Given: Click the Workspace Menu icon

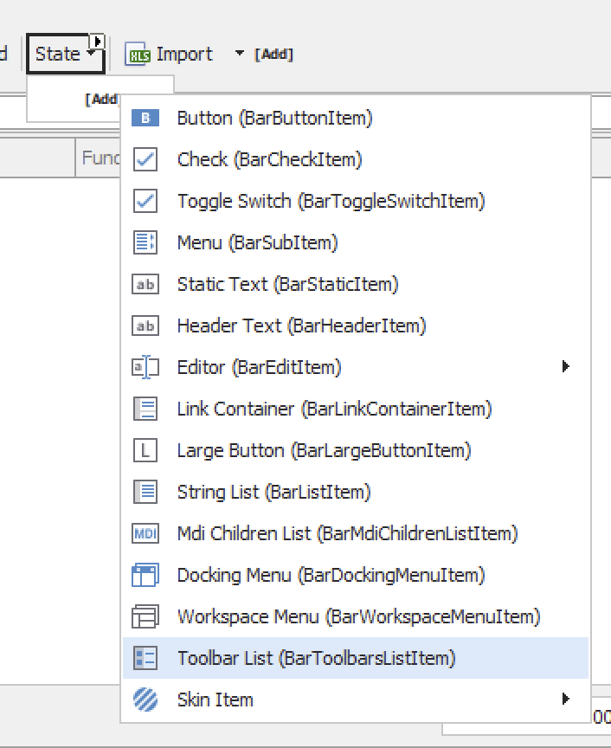Looking at the screenshot, I should [145, 616].
